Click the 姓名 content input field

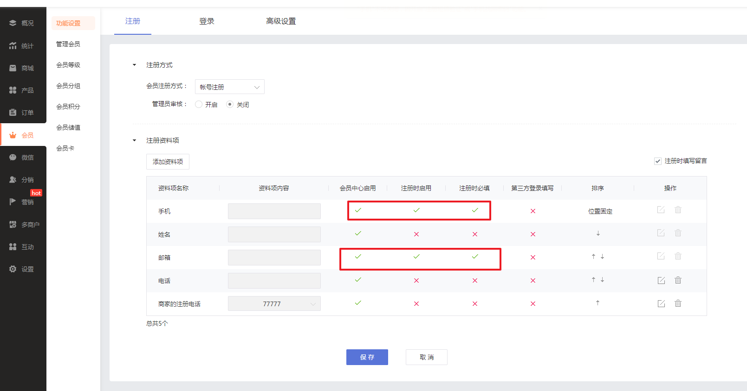pyautogui.click(x=274, y=234)
